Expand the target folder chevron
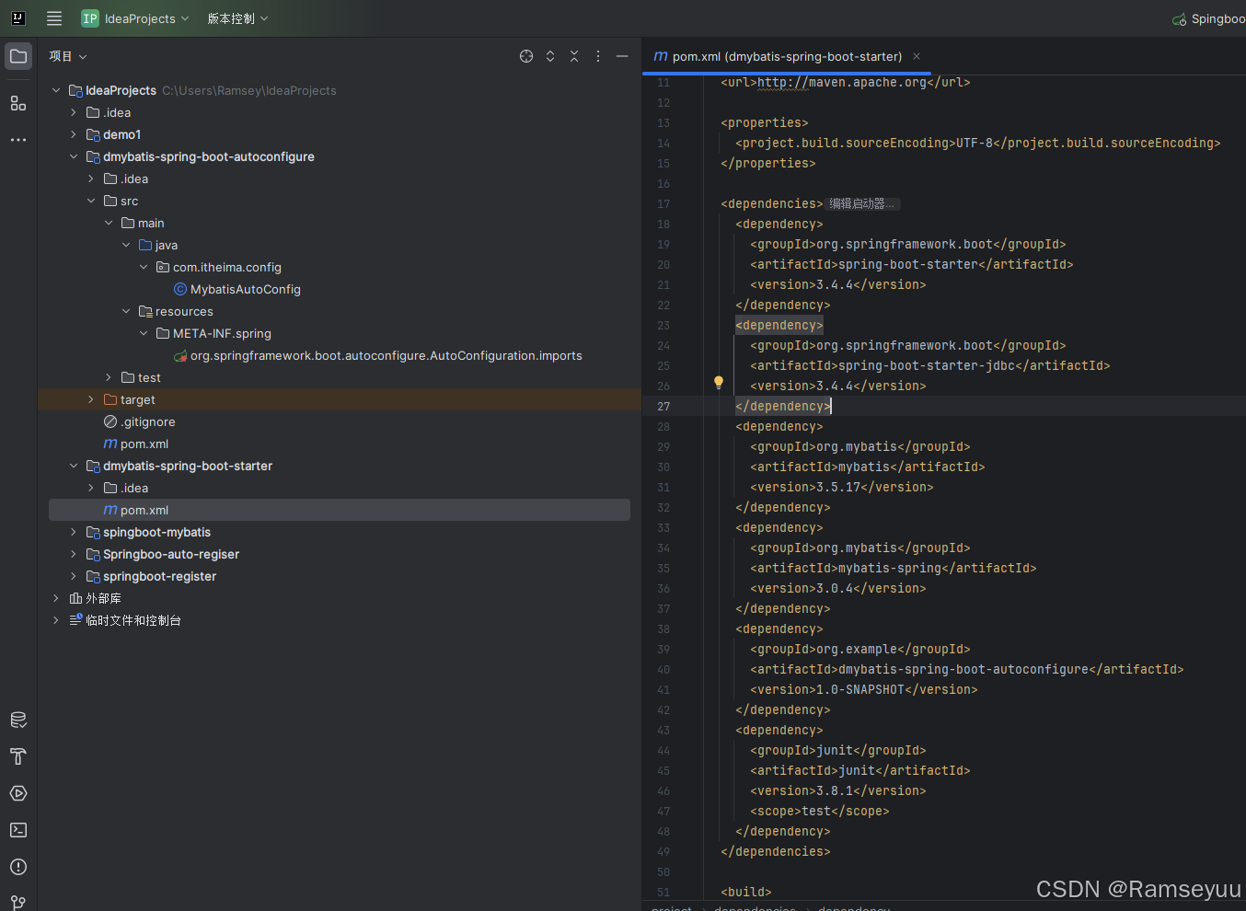This screenshot has width=1246, height=911. tap(91, 399)
